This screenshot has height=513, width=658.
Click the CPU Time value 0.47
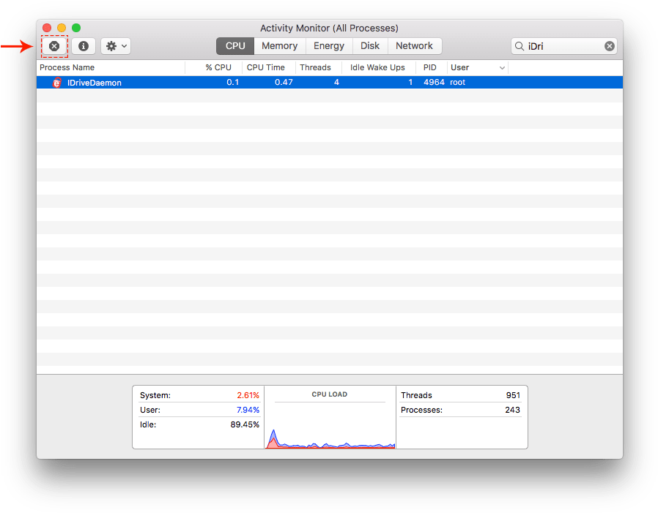(x=284, y=82)
